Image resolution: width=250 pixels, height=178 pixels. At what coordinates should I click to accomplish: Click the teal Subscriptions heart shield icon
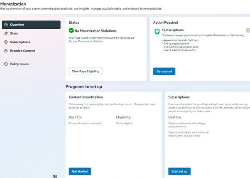157,32
